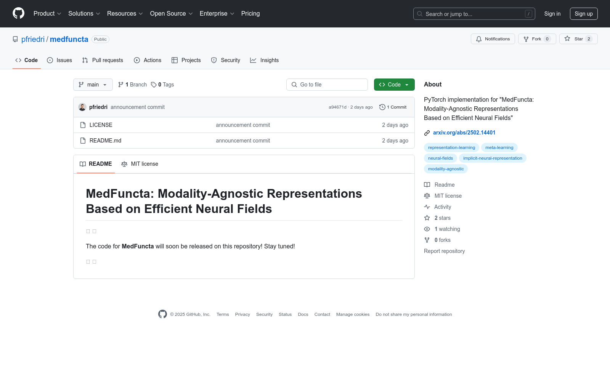Click the Manage cookies footer link
This screenshot has width=610, height=381.
353,314
